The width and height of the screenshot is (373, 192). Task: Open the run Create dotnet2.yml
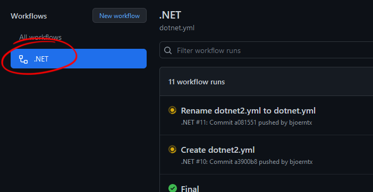(218, 150)
